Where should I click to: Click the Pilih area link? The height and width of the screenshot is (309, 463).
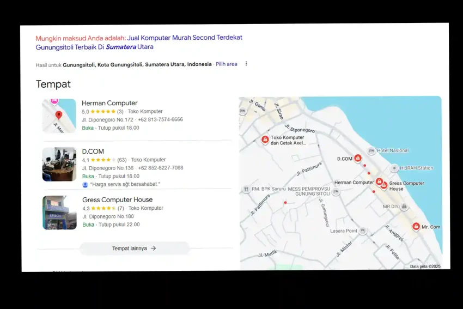click(x=227, y=64)
